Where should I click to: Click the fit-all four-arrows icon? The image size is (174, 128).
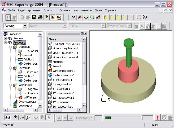click(x=86, y=17)
